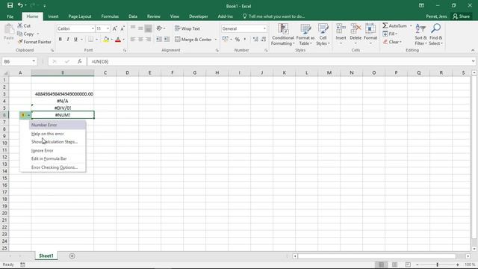Center text horizontally
Image resolution: width=478 pixels, height=269 pixels.
pyautogui.click(x=140, y=40)
